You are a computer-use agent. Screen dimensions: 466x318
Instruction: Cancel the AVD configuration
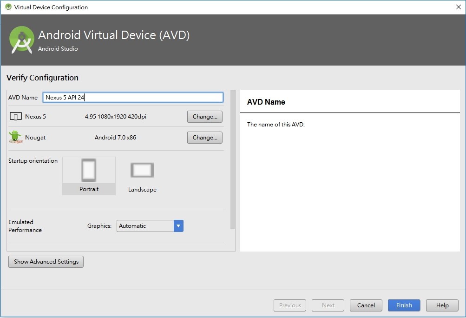[x=366, y=305]
